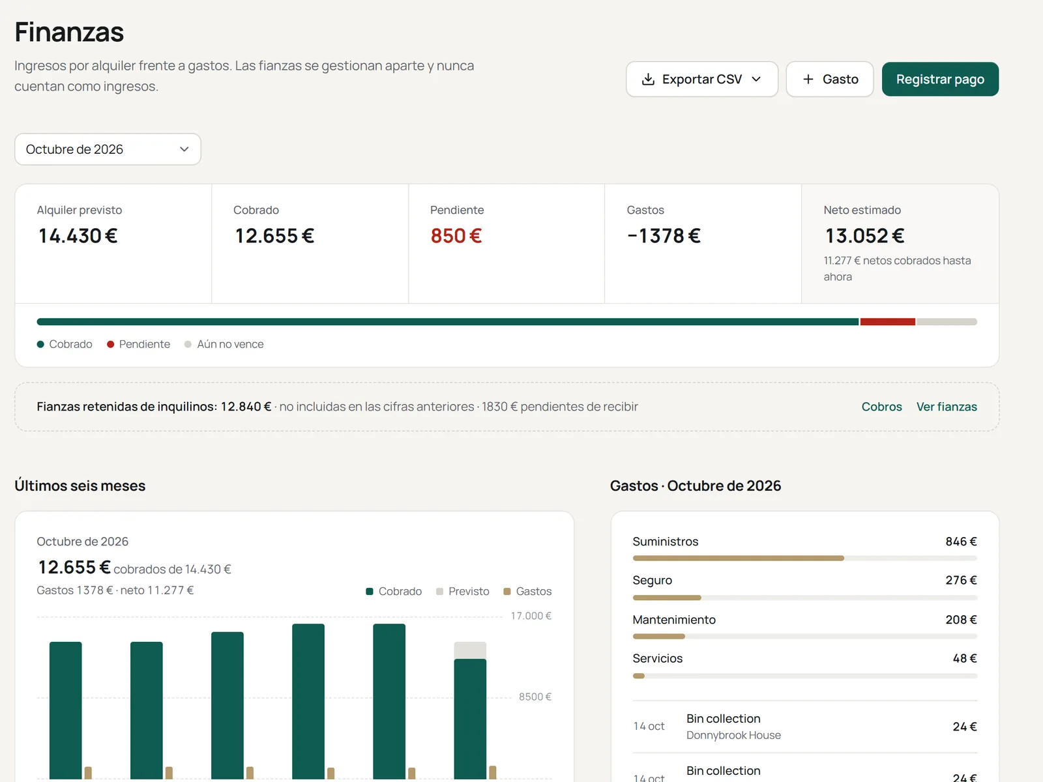1043x782 pixels.
Task: Open the Bin collection Donnybrook House expense
Action: pyautogui.click(x=804, y=727)
